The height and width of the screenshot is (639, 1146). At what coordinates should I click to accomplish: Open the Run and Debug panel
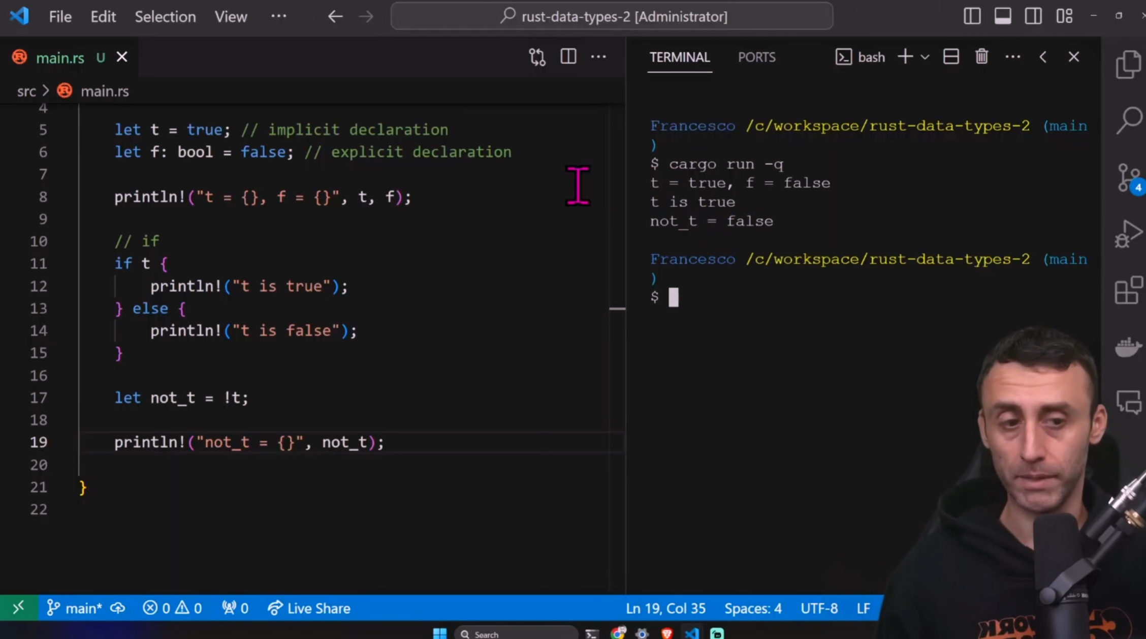(1129, 234)
